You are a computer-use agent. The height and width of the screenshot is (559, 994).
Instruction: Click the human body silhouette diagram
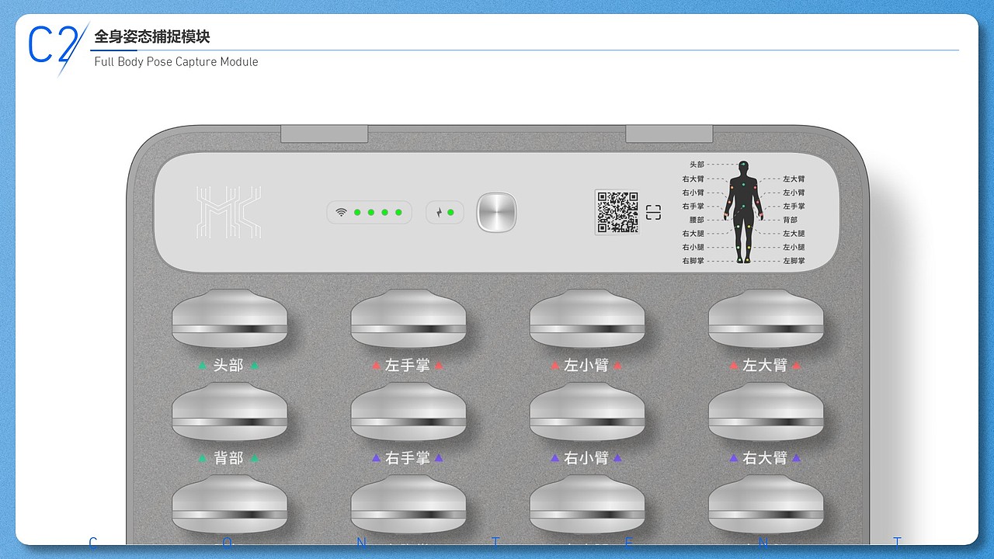[744, 212]
